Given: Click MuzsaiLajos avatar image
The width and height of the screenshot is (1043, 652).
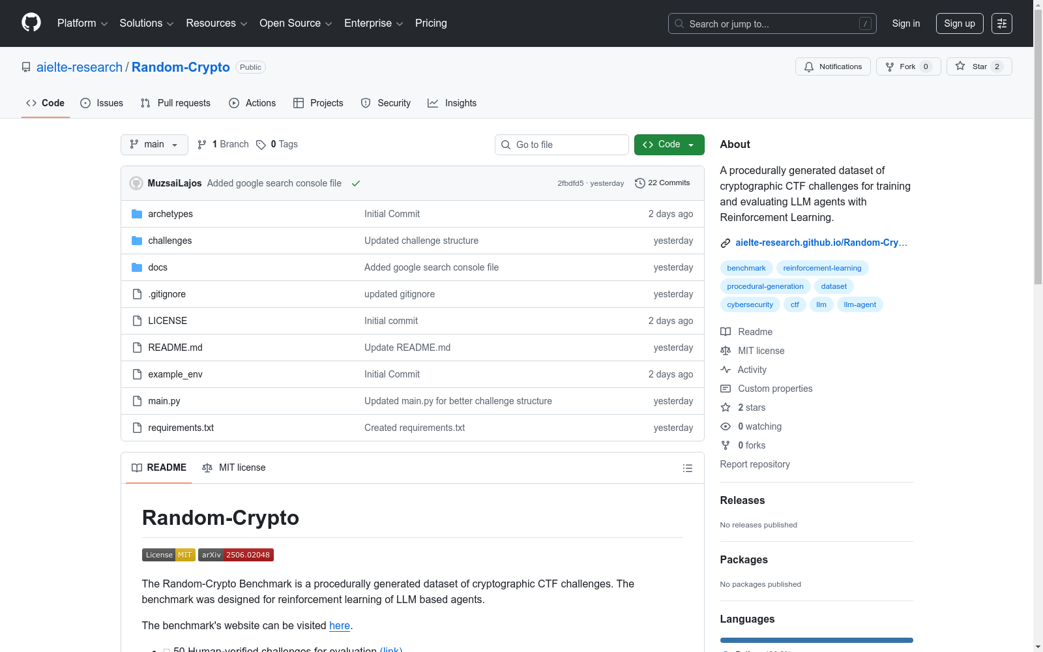Looking at the screenshot, I should [x=136, y=183].
